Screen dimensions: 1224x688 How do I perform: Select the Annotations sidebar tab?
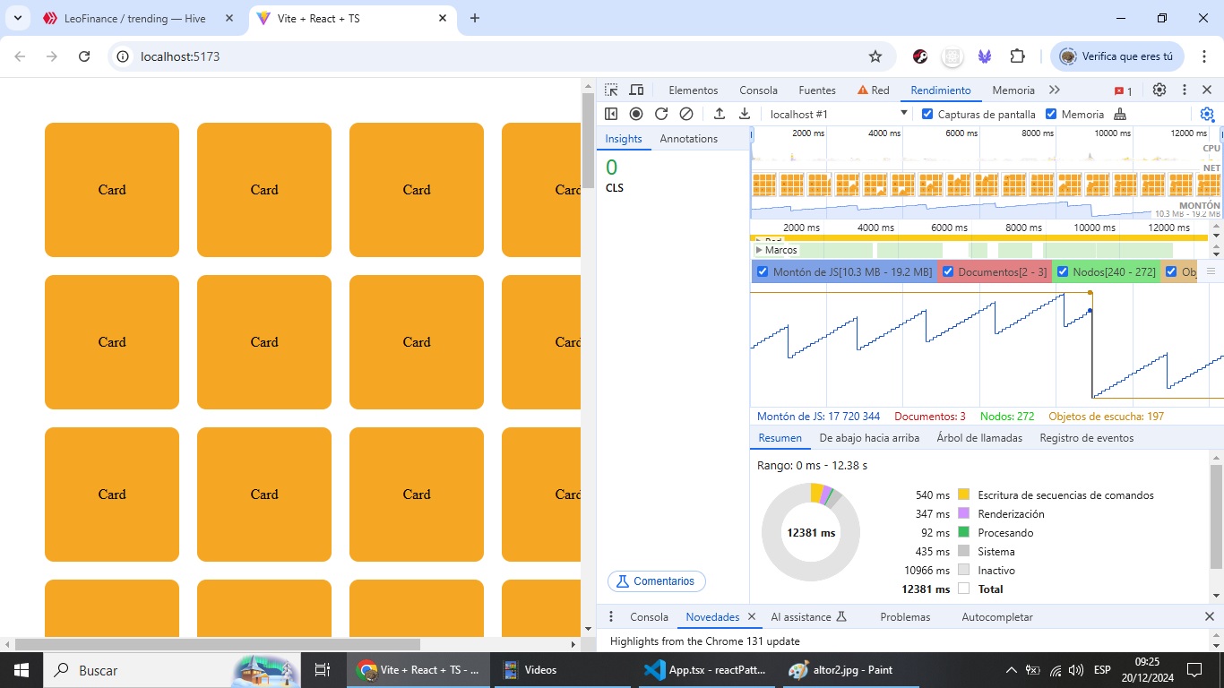click(689, 139)
